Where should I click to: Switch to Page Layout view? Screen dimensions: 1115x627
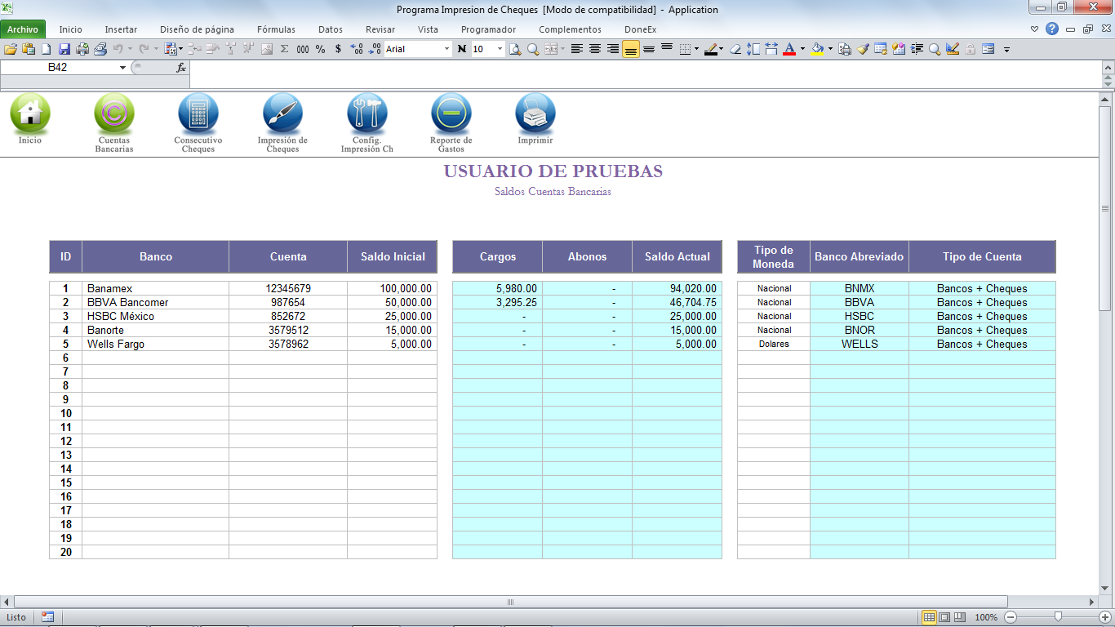pos(944,617)
